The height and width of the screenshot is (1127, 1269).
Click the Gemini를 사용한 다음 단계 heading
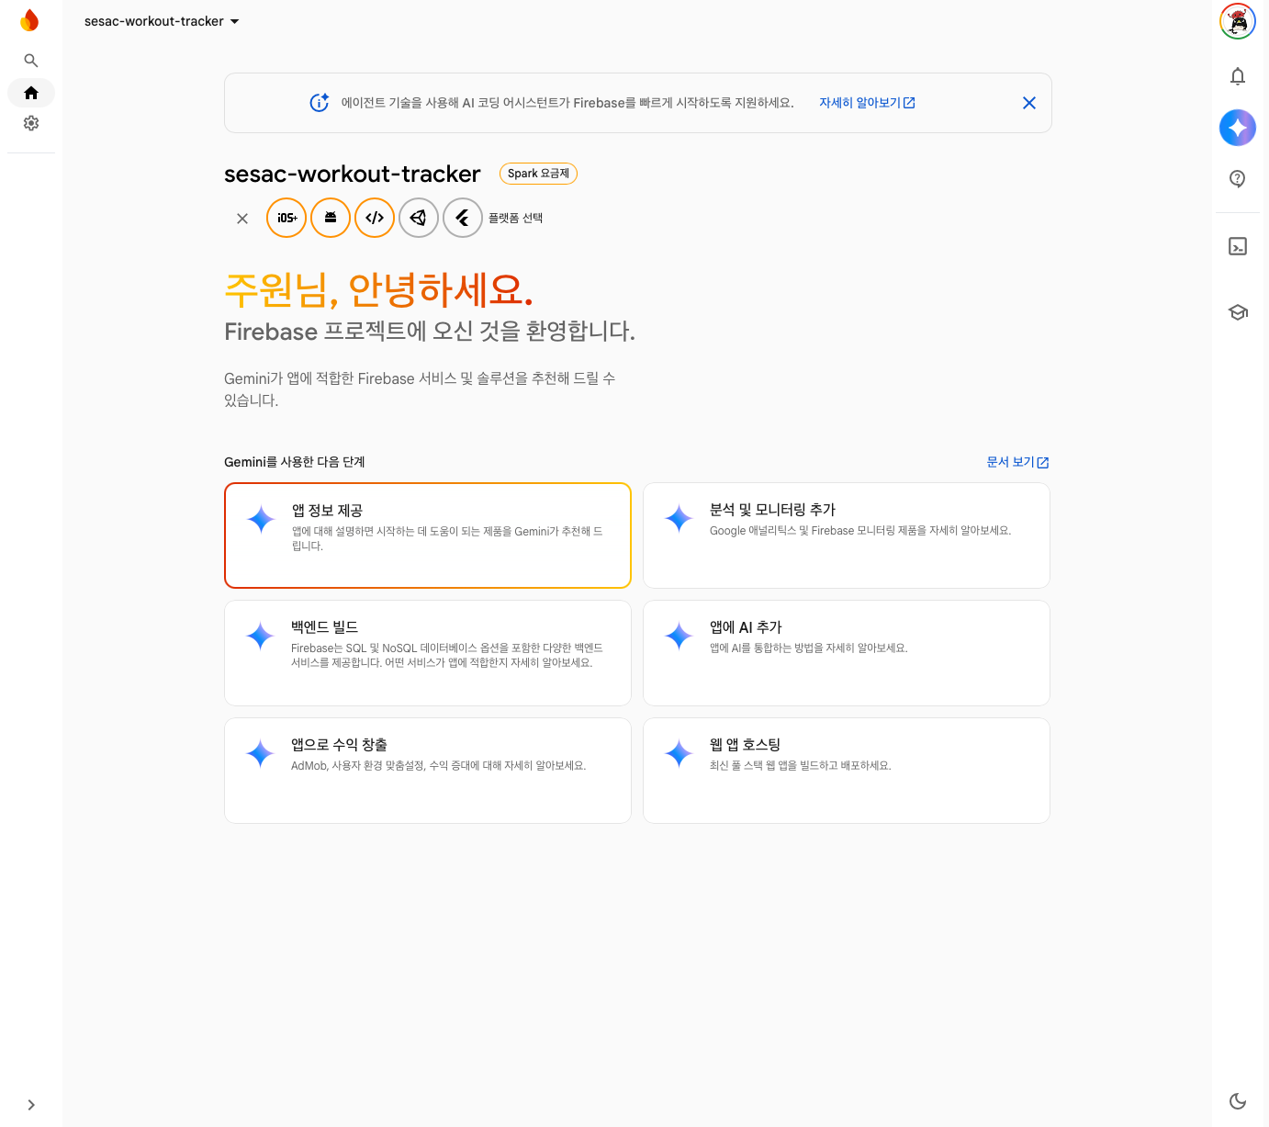coord(295,462)
